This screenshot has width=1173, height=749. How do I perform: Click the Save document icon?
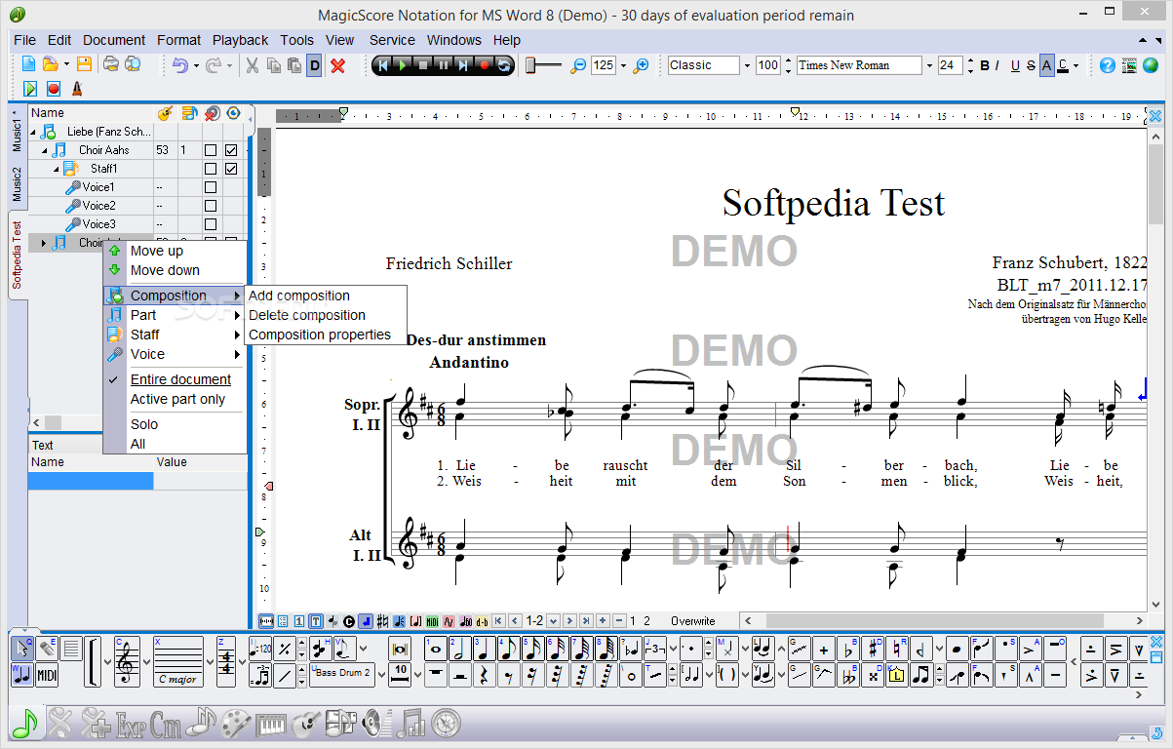(84, 65)
